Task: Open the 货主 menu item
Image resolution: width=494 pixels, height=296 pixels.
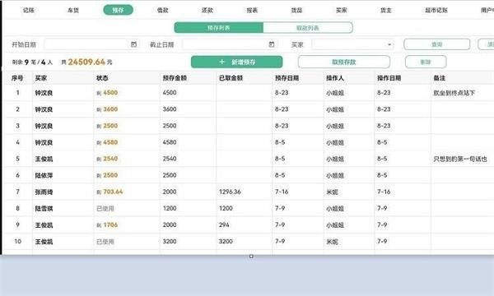Action: pos(386,10)
